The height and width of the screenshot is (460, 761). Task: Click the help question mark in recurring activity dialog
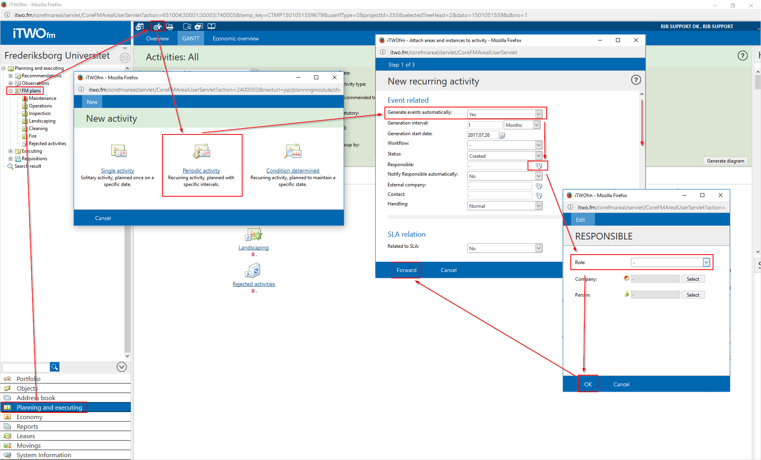636,80
